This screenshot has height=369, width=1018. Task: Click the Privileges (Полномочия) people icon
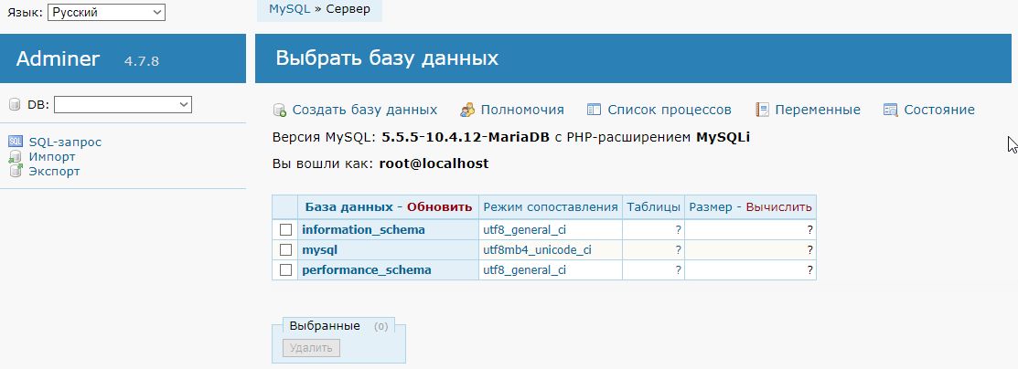point(467,110)
